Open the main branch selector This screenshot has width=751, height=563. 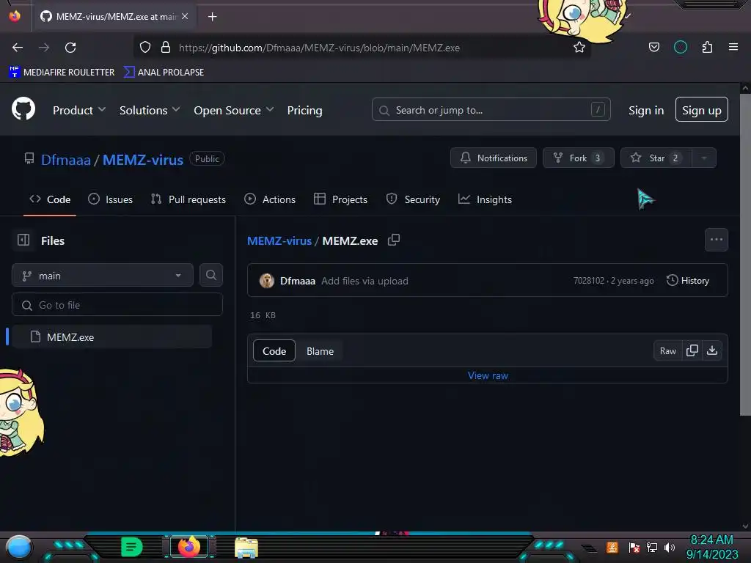tap(103, 276)
